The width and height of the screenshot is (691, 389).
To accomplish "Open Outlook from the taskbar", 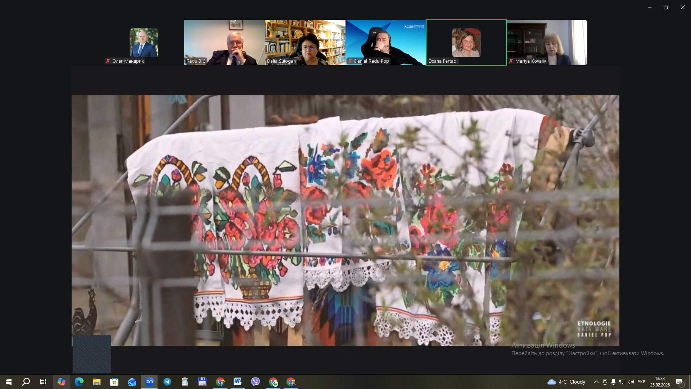I will point(132,382).
